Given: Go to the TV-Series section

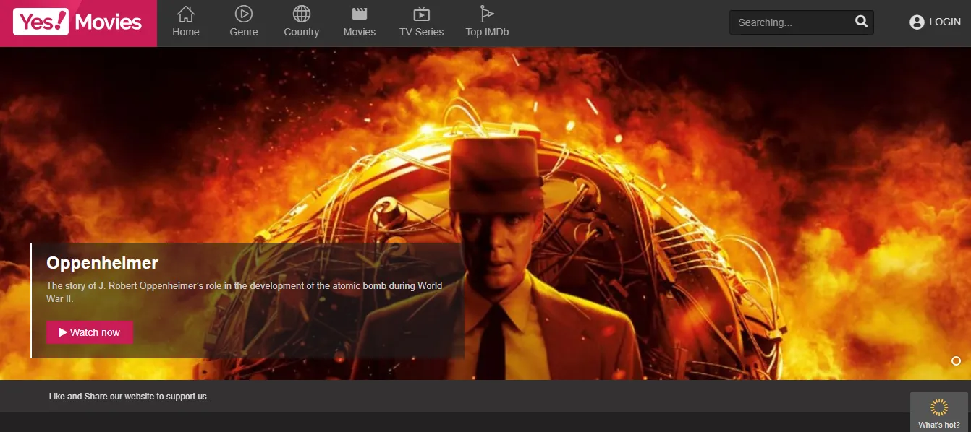Looking at the screenshot, I should [x=422, y=23].
